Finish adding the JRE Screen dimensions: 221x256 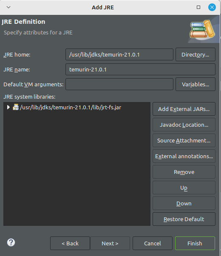(195, 243)
